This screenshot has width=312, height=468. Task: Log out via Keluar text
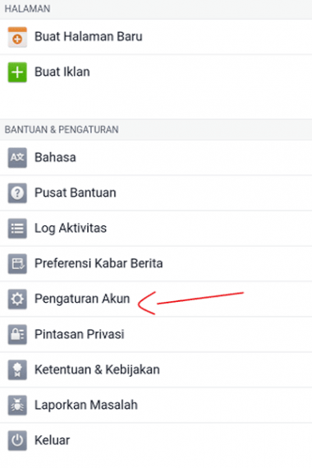coord(53,440)
